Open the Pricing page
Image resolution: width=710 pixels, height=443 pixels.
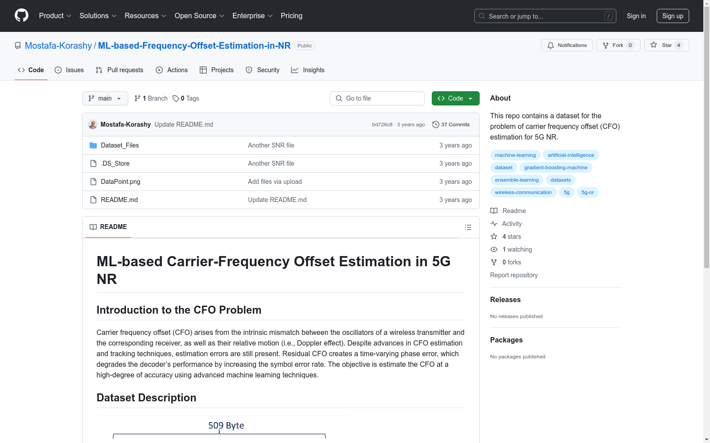(x=292, y=16)
